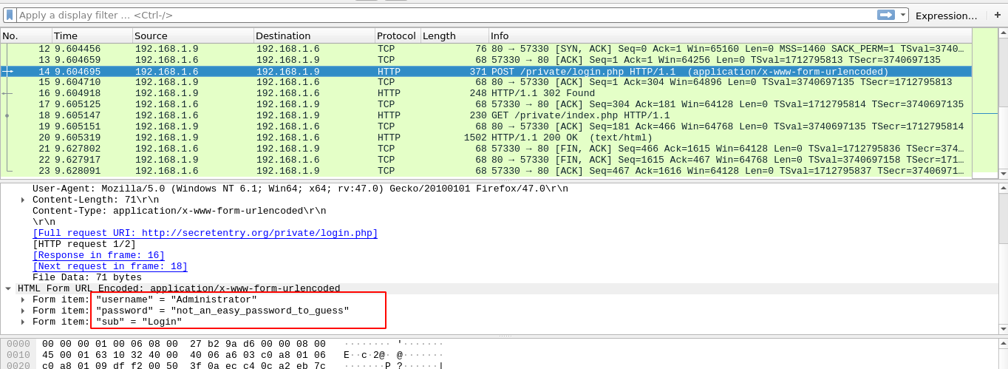Open the display filter history dropdown arrow
This screenshot has width=1008, height=369.
(902, 15)
